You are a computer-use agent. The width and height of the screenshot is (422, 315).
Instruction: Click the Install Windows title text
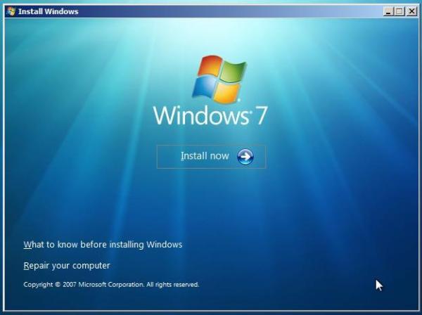tap(48, 11)
